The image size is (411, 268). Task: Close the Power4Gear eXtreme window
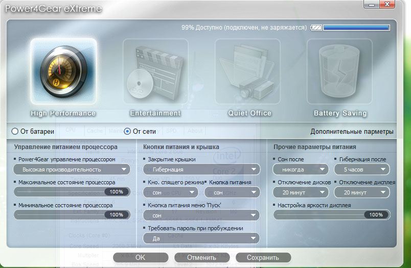pyautogui.click(x=387, y=4)
